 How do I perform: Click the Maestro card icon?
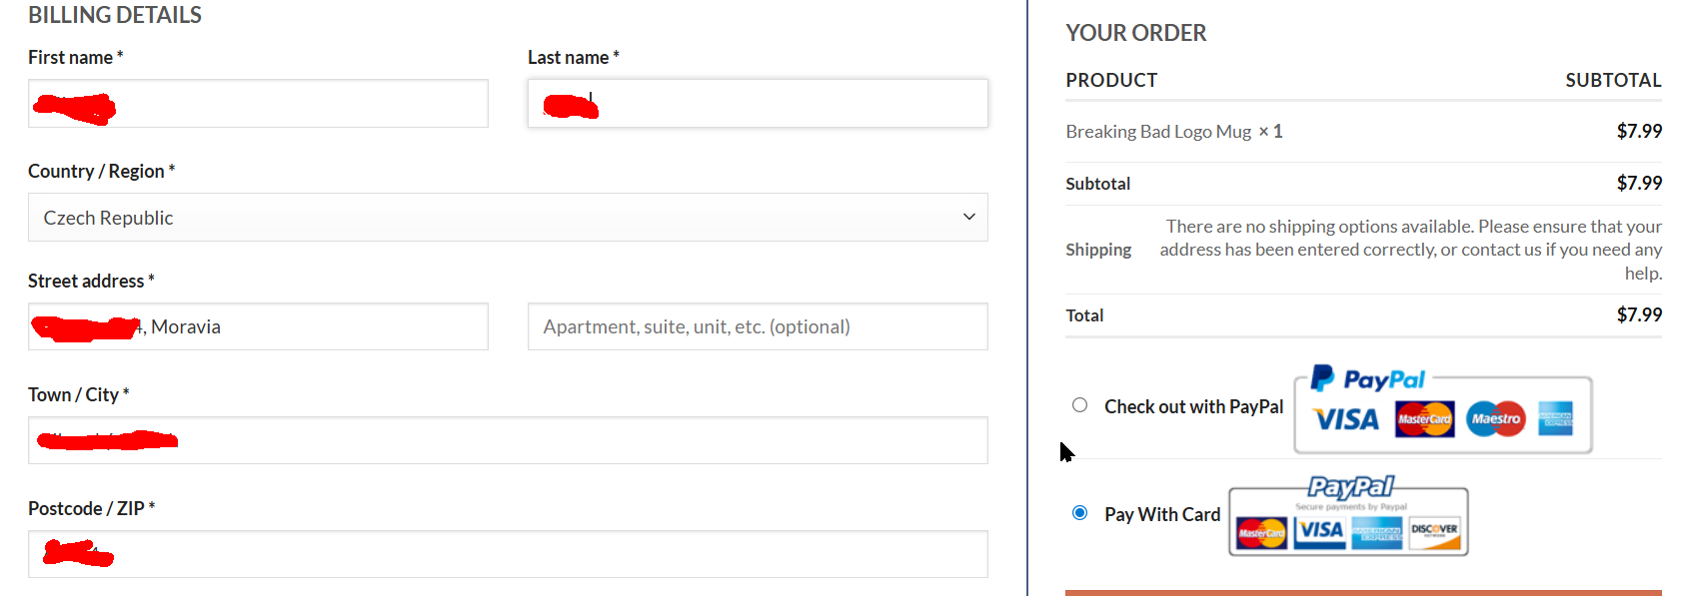pos(1496,419)
